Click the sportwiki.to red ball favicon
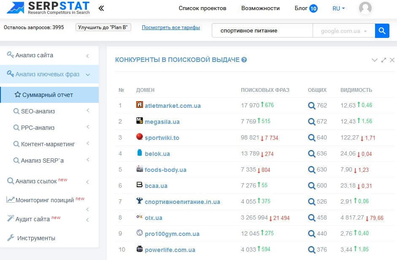Image resolution: width=397 pixels, height=260 pixels. 140,137
